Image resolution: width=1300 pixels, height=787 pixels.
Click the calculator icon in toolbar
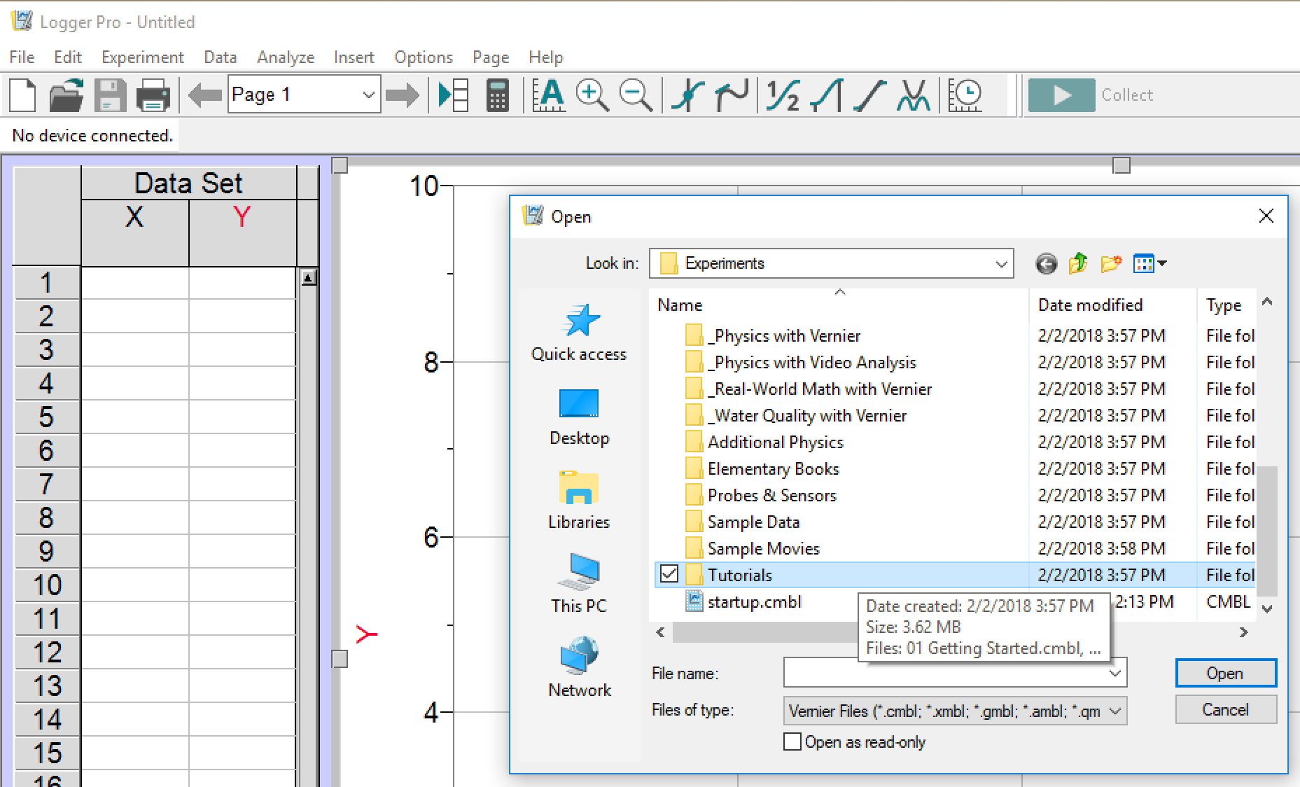click(498, 95)
